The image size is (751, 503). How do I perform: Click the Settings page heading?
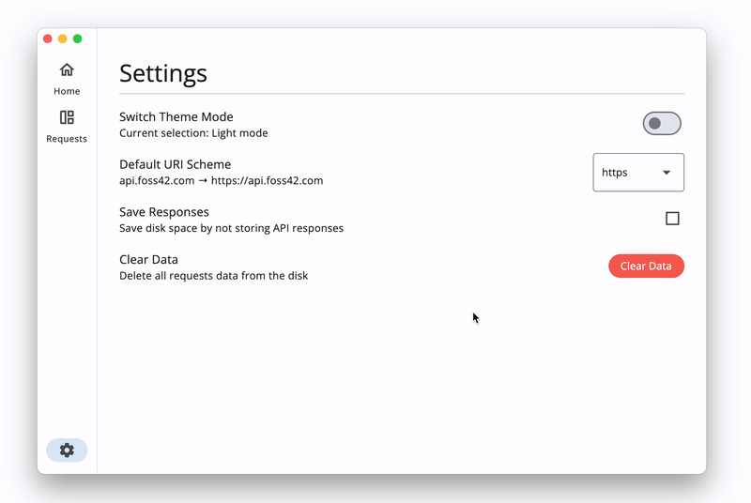click(163, 73)
